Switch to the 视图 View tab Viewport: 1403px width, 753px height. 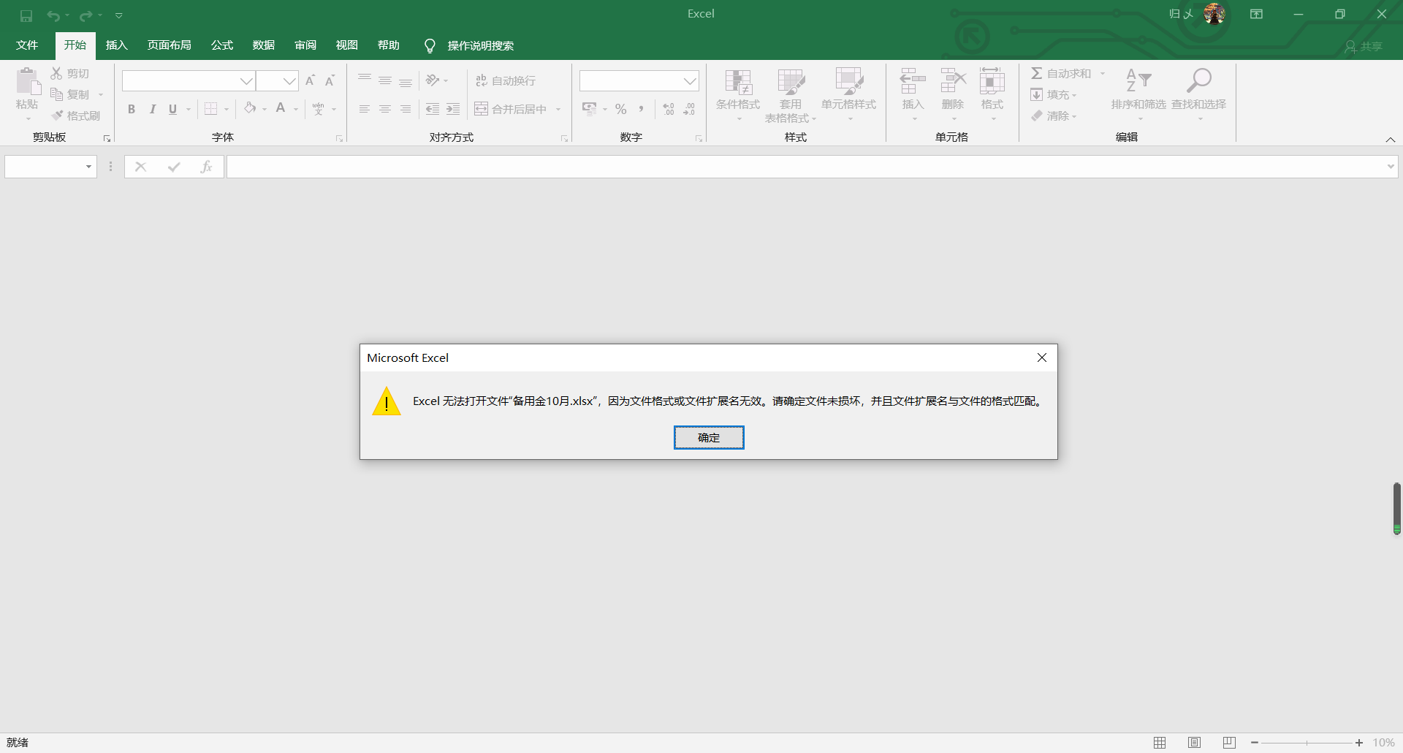click(x=347, y=45)
